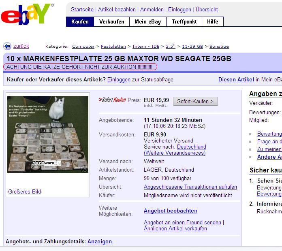Click the eBay logo
Image resolution: width=282 pixels, height=251 pixels.
[27, 14]
